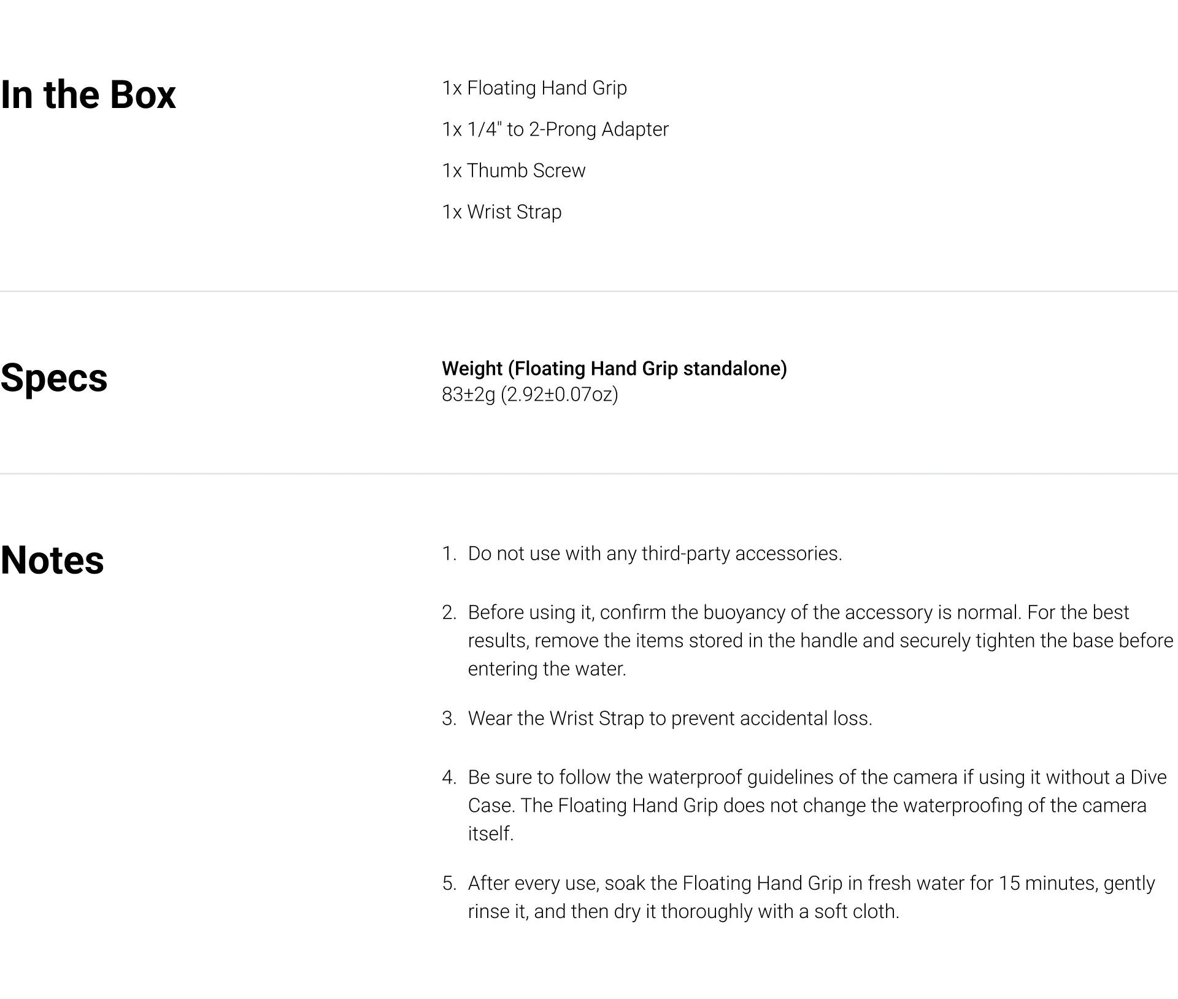Click the words 'entering the water.'
Screen dimensions: 1178x999
[x=547, y=669]
